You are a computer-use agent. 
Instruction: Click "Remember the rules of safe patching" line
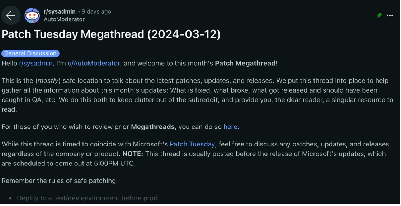(60, 181)
